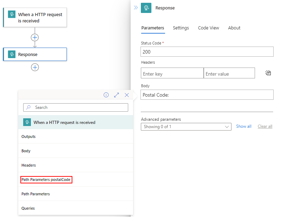Focus the Status Code field
This screenshot has width=281, height=217.
tap(207, 52)
